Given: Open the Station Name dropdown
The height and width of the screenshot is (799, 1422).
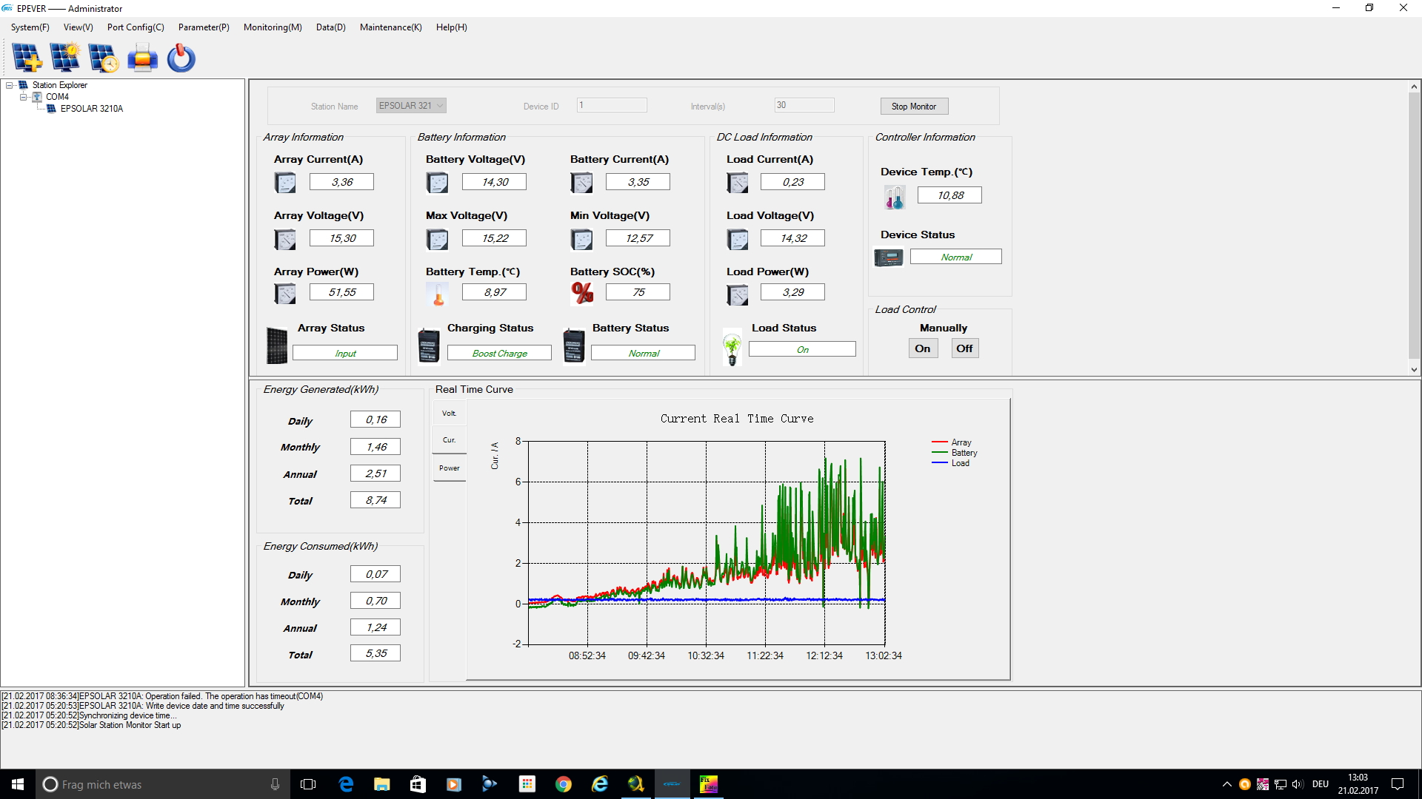Looking at the screenshot, I should coord(439,106).
